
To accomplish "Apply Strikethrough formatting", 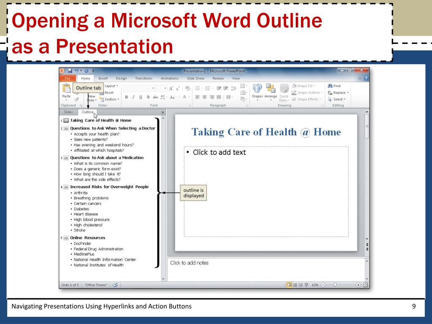I will [156, 97].
